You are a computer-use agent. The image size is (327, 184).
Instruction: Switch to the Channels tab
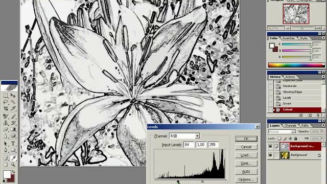click(x=290, y=126)
